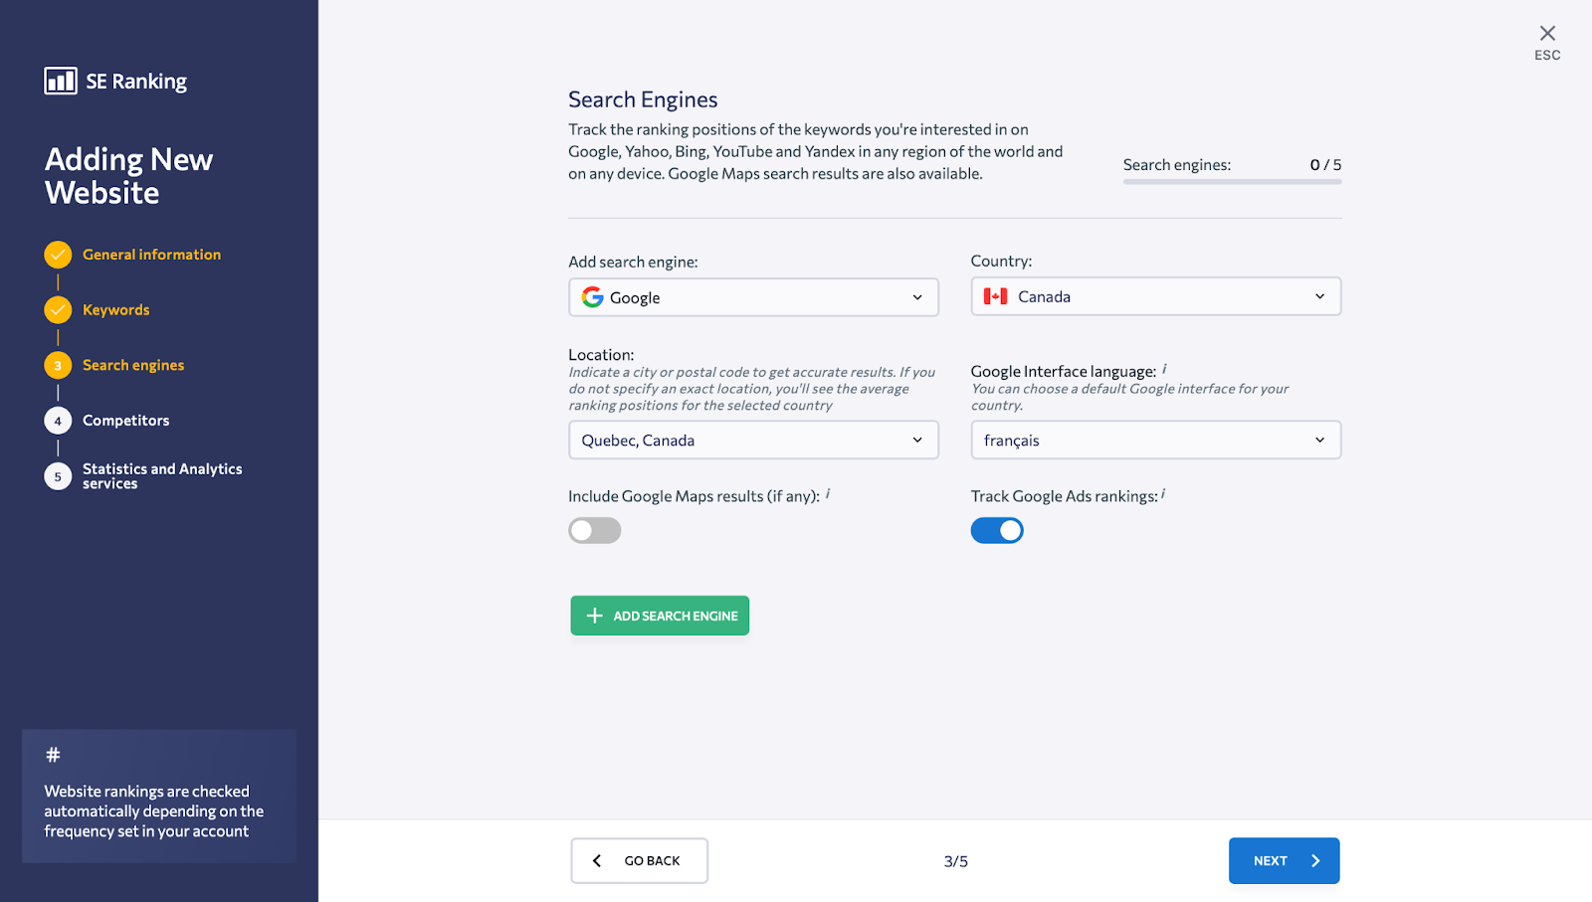This screenshot has width=1592, height=902.
Task: Click the step 4 Competitors circle icon
Action: coord(58,421)
